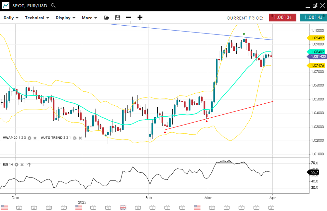Viewport: 327px width, 211px height.
Task: Click the red sell price 1.0813
Action: (283, 18)
